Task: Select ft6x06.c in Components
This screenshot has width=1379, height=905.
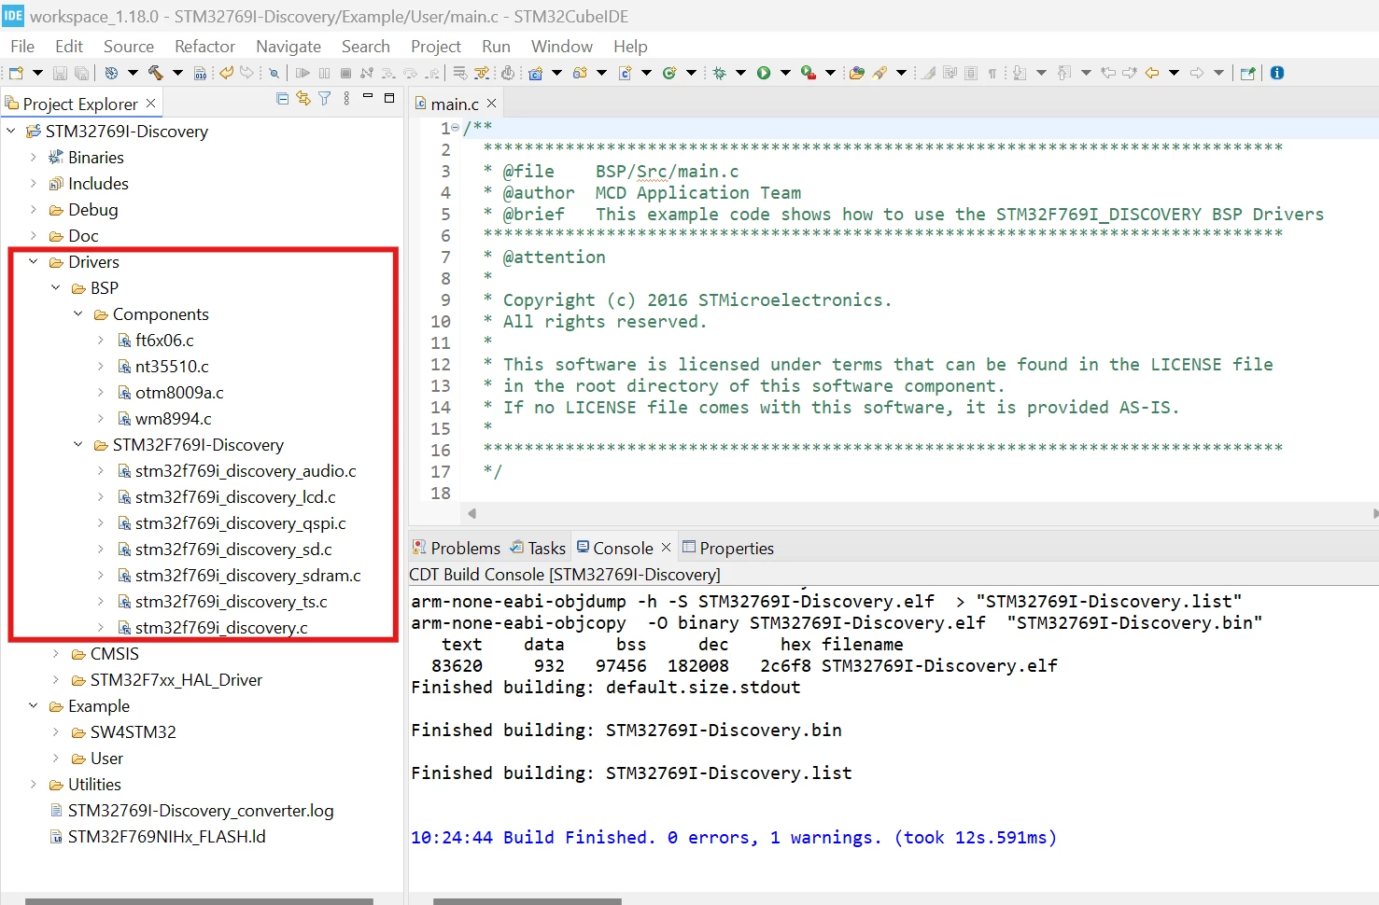Action: [x=164, y=341]
